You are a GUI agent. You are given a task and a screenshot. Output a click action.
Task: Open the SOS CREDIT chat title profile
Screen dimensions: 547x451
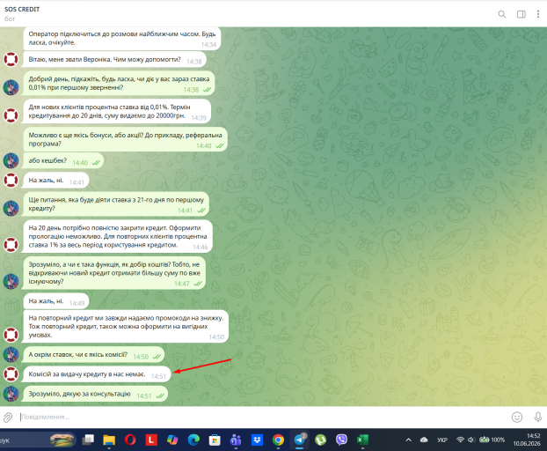click(x=22, y=10)
